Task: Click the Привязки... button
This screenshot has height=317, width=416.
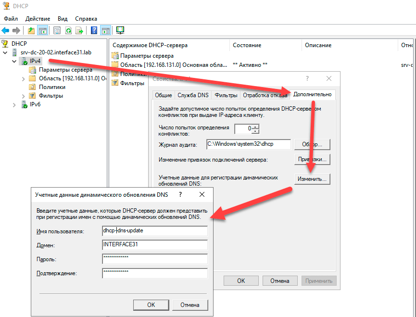Action: pos(312,159)
